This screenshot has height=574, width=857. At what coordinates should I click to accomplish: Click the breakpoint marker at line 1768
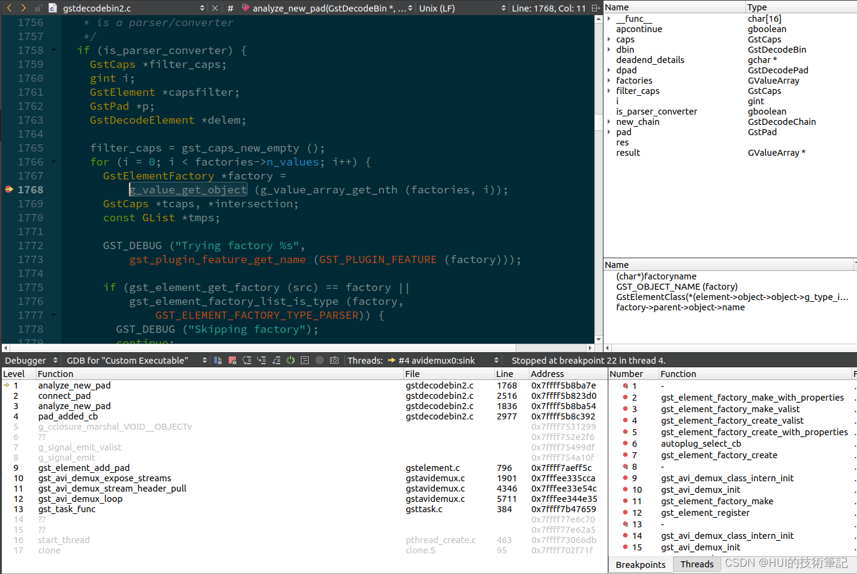pyautogui.click(x=8, y=190)
